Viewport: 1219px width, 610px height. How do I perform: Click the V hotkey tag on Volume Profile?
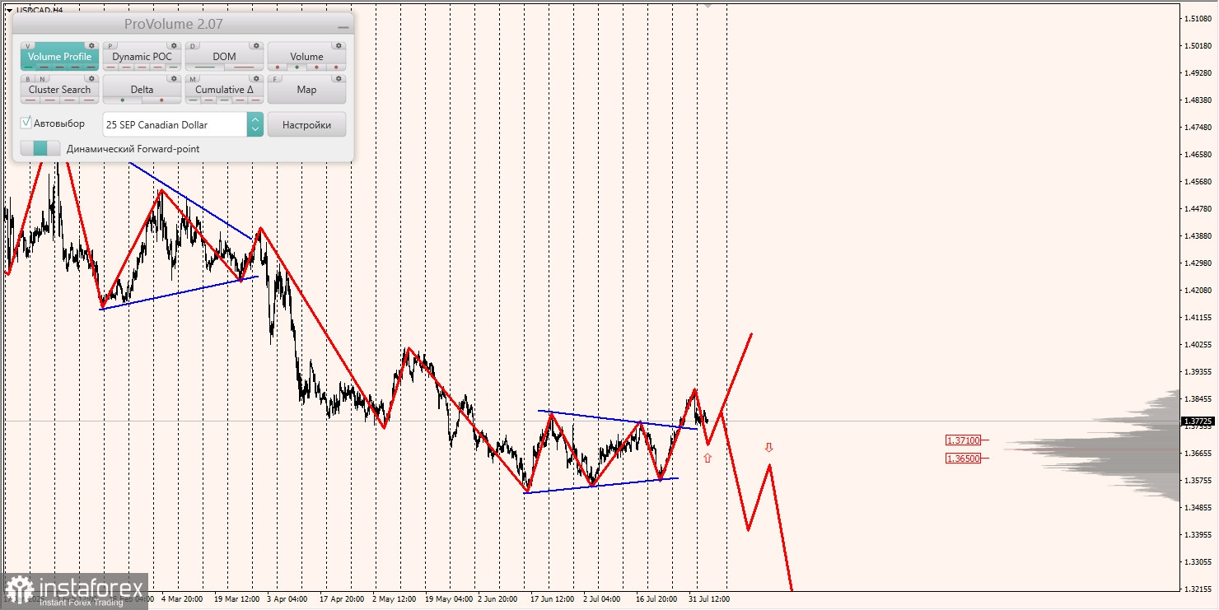tap(28, 45)
